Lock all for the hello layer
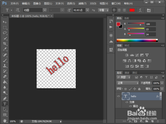 click(x=139, y=89)
